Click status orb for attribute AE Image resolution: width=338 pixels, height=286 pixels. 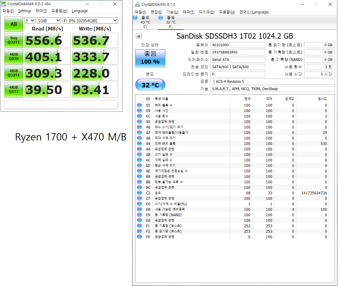139,171
